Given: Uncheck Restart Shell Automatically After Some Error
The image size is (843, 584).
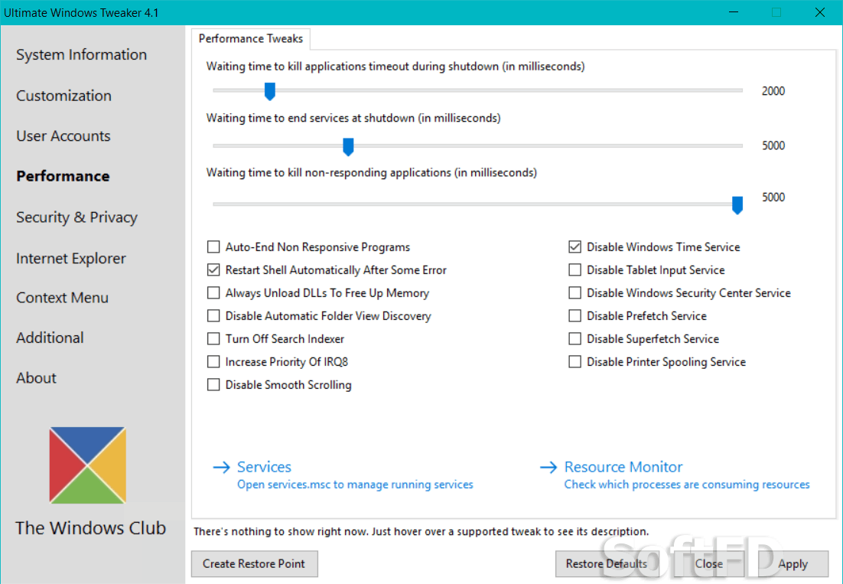Looking at the screenshot, I should tap(213, 270).
